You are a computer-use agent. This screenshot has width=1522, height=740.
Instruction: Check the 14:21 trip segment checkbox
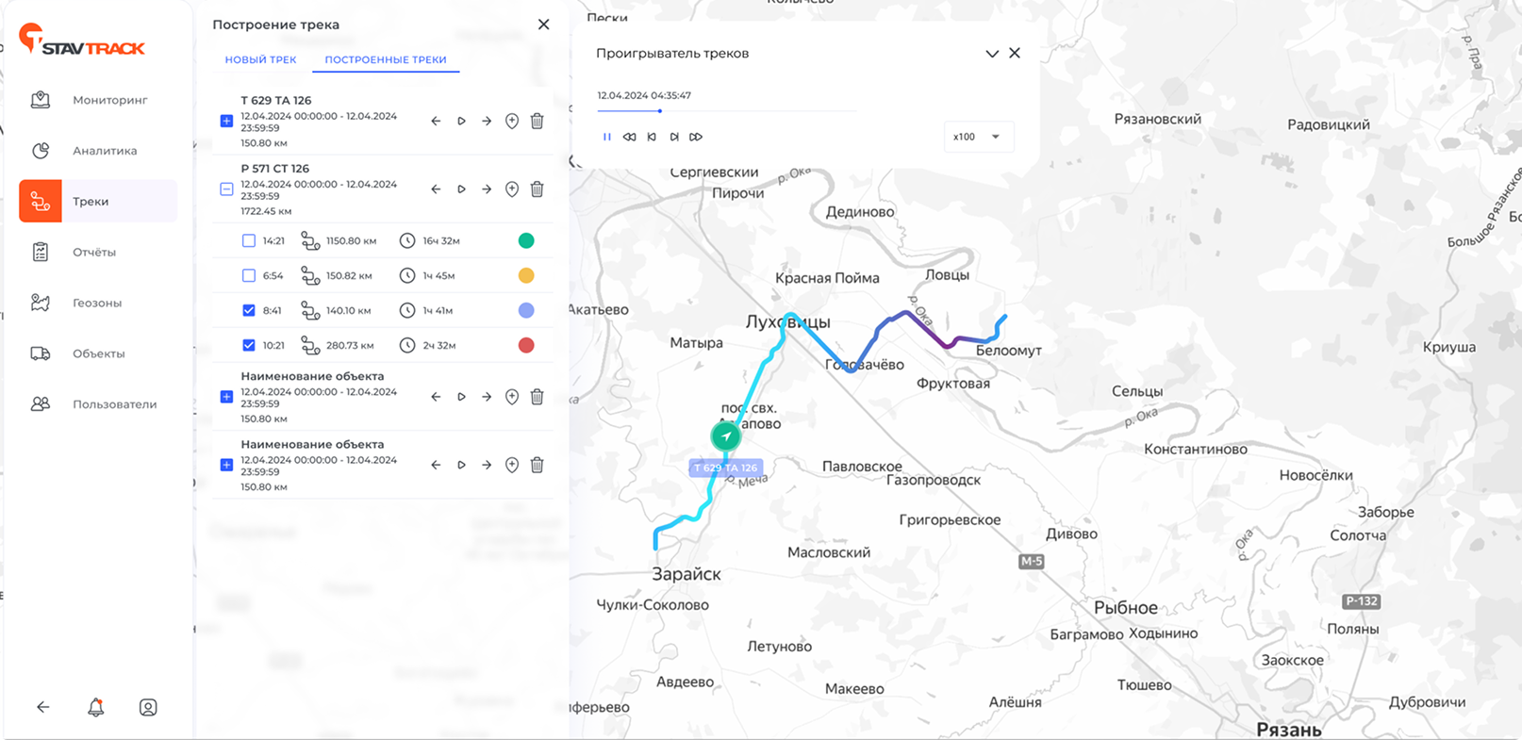pyautogui.click(x=249, y=241)
